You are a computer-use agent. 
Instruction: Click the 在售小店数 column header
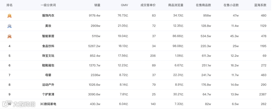[231, 5]
